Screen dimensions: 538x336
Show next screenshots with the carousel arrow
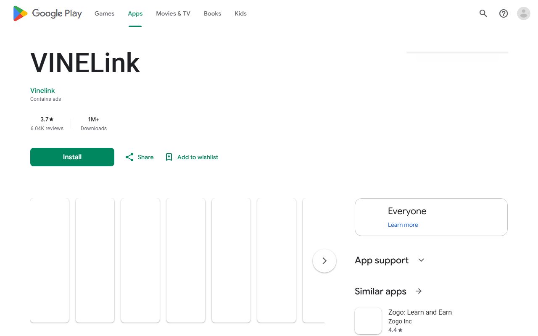tap(324, 261)
